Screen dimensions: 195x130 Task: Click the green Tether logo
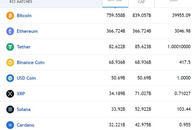[x=10, y=47]
